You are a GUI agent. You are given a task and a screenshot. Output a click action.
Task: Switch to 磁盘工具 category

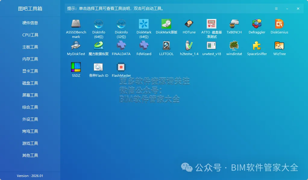[x=30, y=83]
